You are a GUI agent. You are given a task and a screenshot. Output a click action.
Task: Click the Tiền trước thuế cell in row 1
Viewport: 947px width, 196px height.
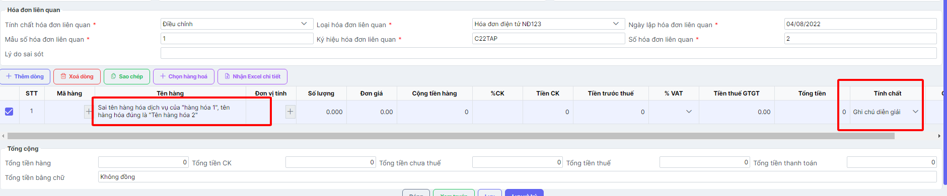(611, 112)
